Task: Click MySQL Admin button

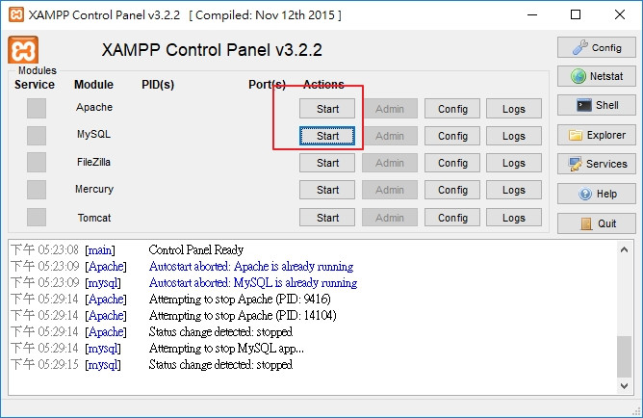Action: tap(390, 136)
